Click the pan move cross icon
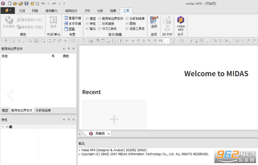This screenshot has height=165, width=258. point(65,40)
